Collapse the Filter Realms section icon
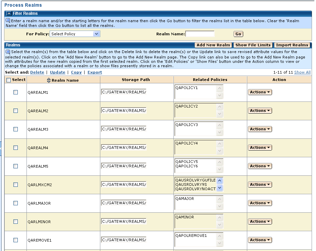Screen dimensions: 316x251 (9, 13)
